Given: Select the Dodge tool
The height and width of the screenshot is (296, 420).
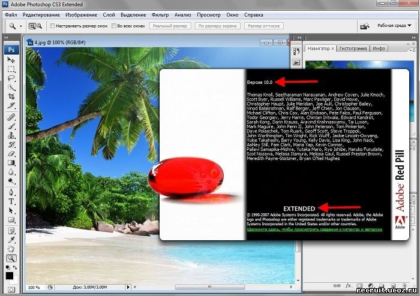Looking at the screenshot, I should coord(11,181).
